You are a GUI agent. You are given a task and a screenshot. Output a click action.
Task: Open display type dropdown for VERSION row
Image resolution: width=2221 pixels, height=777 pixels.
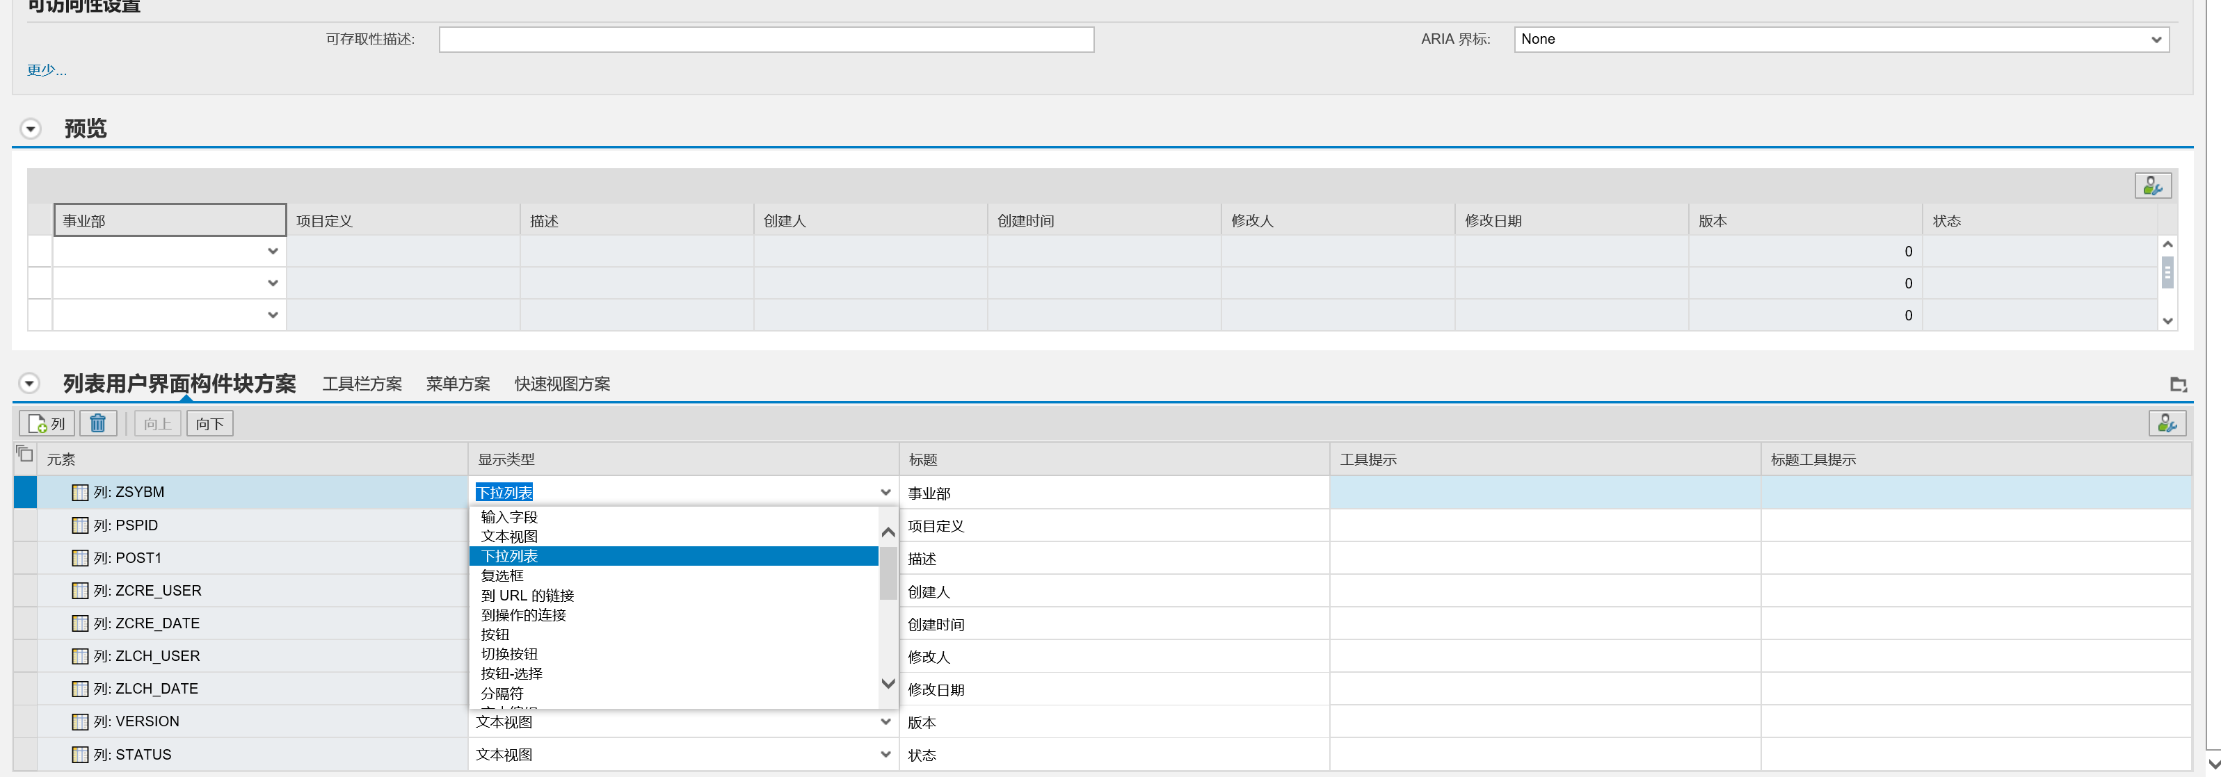click(885, 721)
